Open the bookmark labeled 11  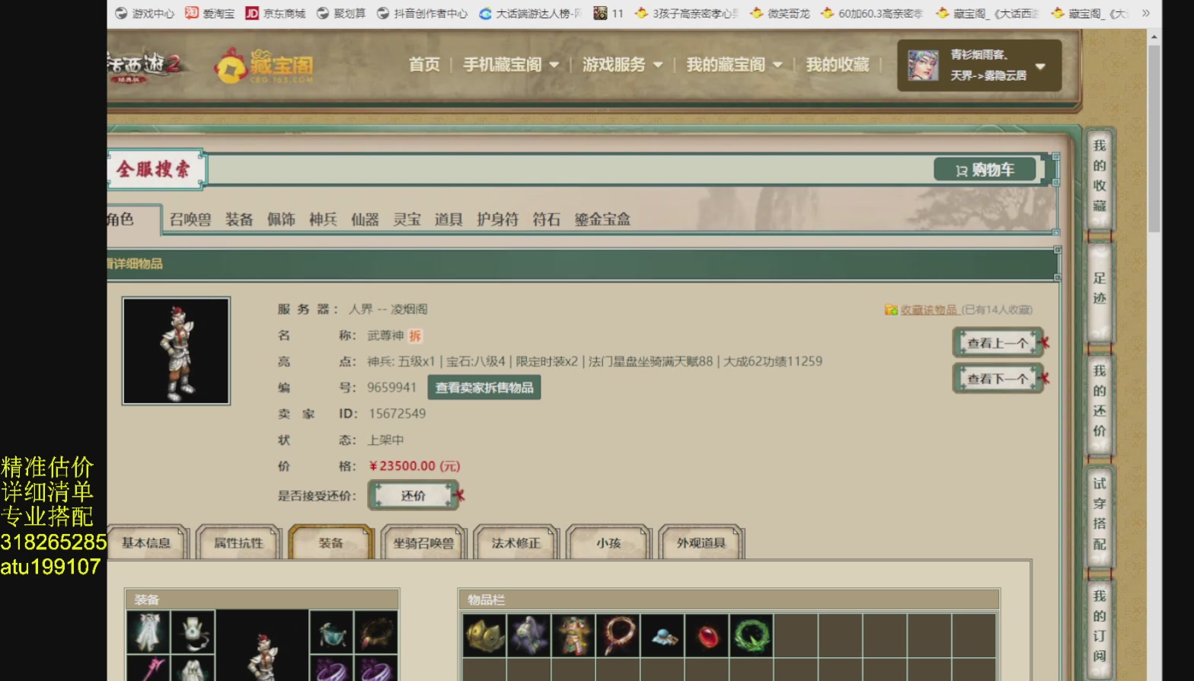tap(608, 14)
